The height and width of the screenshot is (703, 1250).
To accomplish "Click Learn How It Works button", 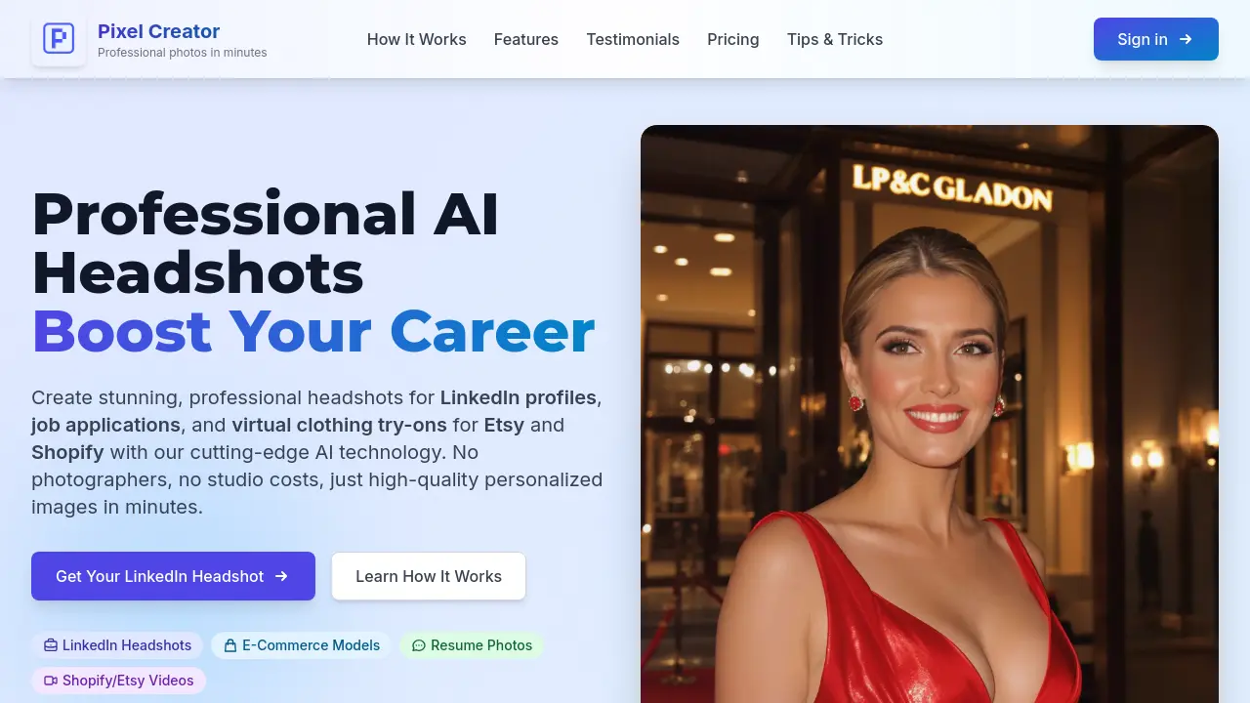I will (429, 576).
